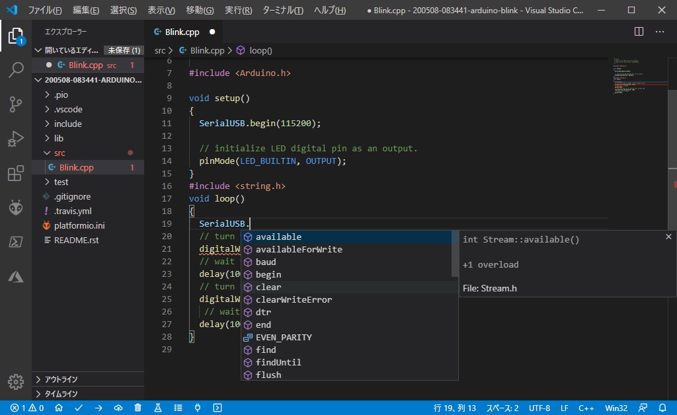The width and height of the screenshot is (677, 415).
Task: Open the 移動(G) menu
Action: point(200,10)
